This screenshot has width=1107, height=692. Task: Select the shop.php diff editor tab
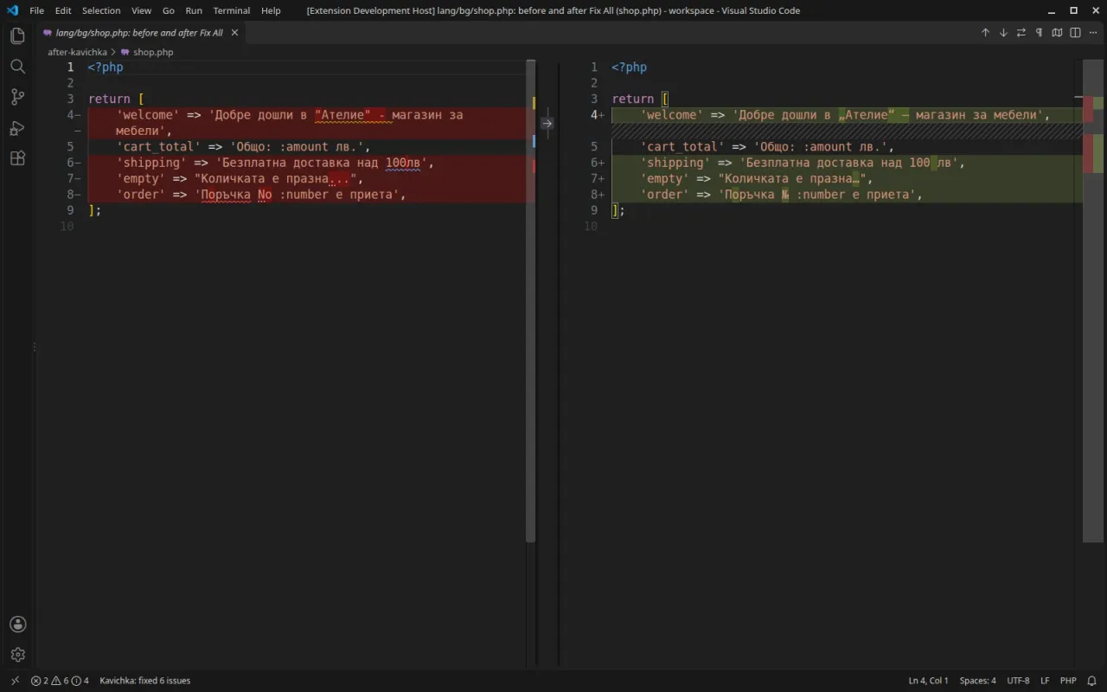click(139, 33)
